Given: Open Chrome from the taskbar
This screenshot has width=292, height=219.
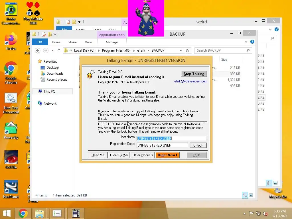Looking at the screenshot, I should tap(23, 213).
